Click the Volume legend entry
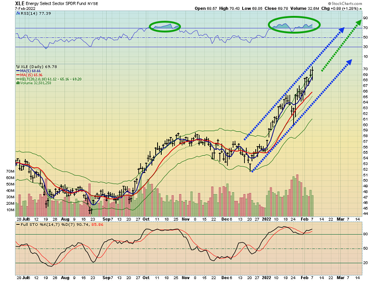This screenshot has height=281, width=374. 36,83
